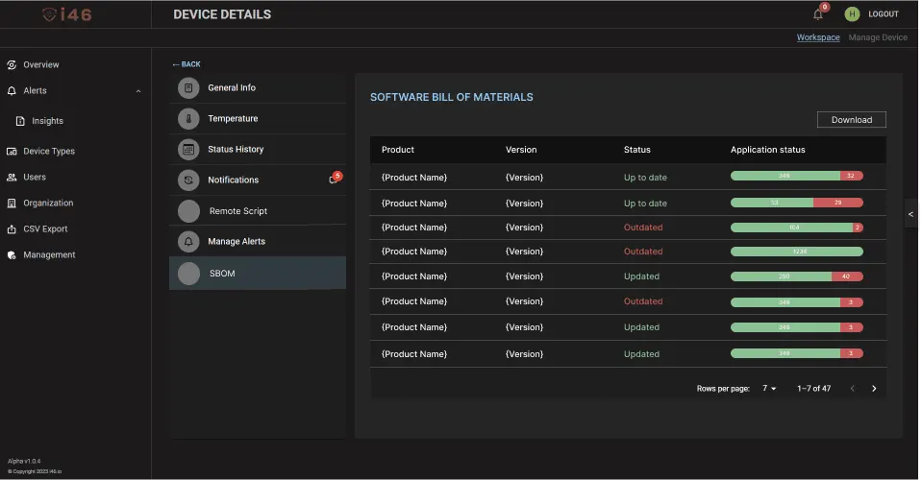Go back using the BACK link
The width and height of the screenshot is (922, 480).
point(187,64)
